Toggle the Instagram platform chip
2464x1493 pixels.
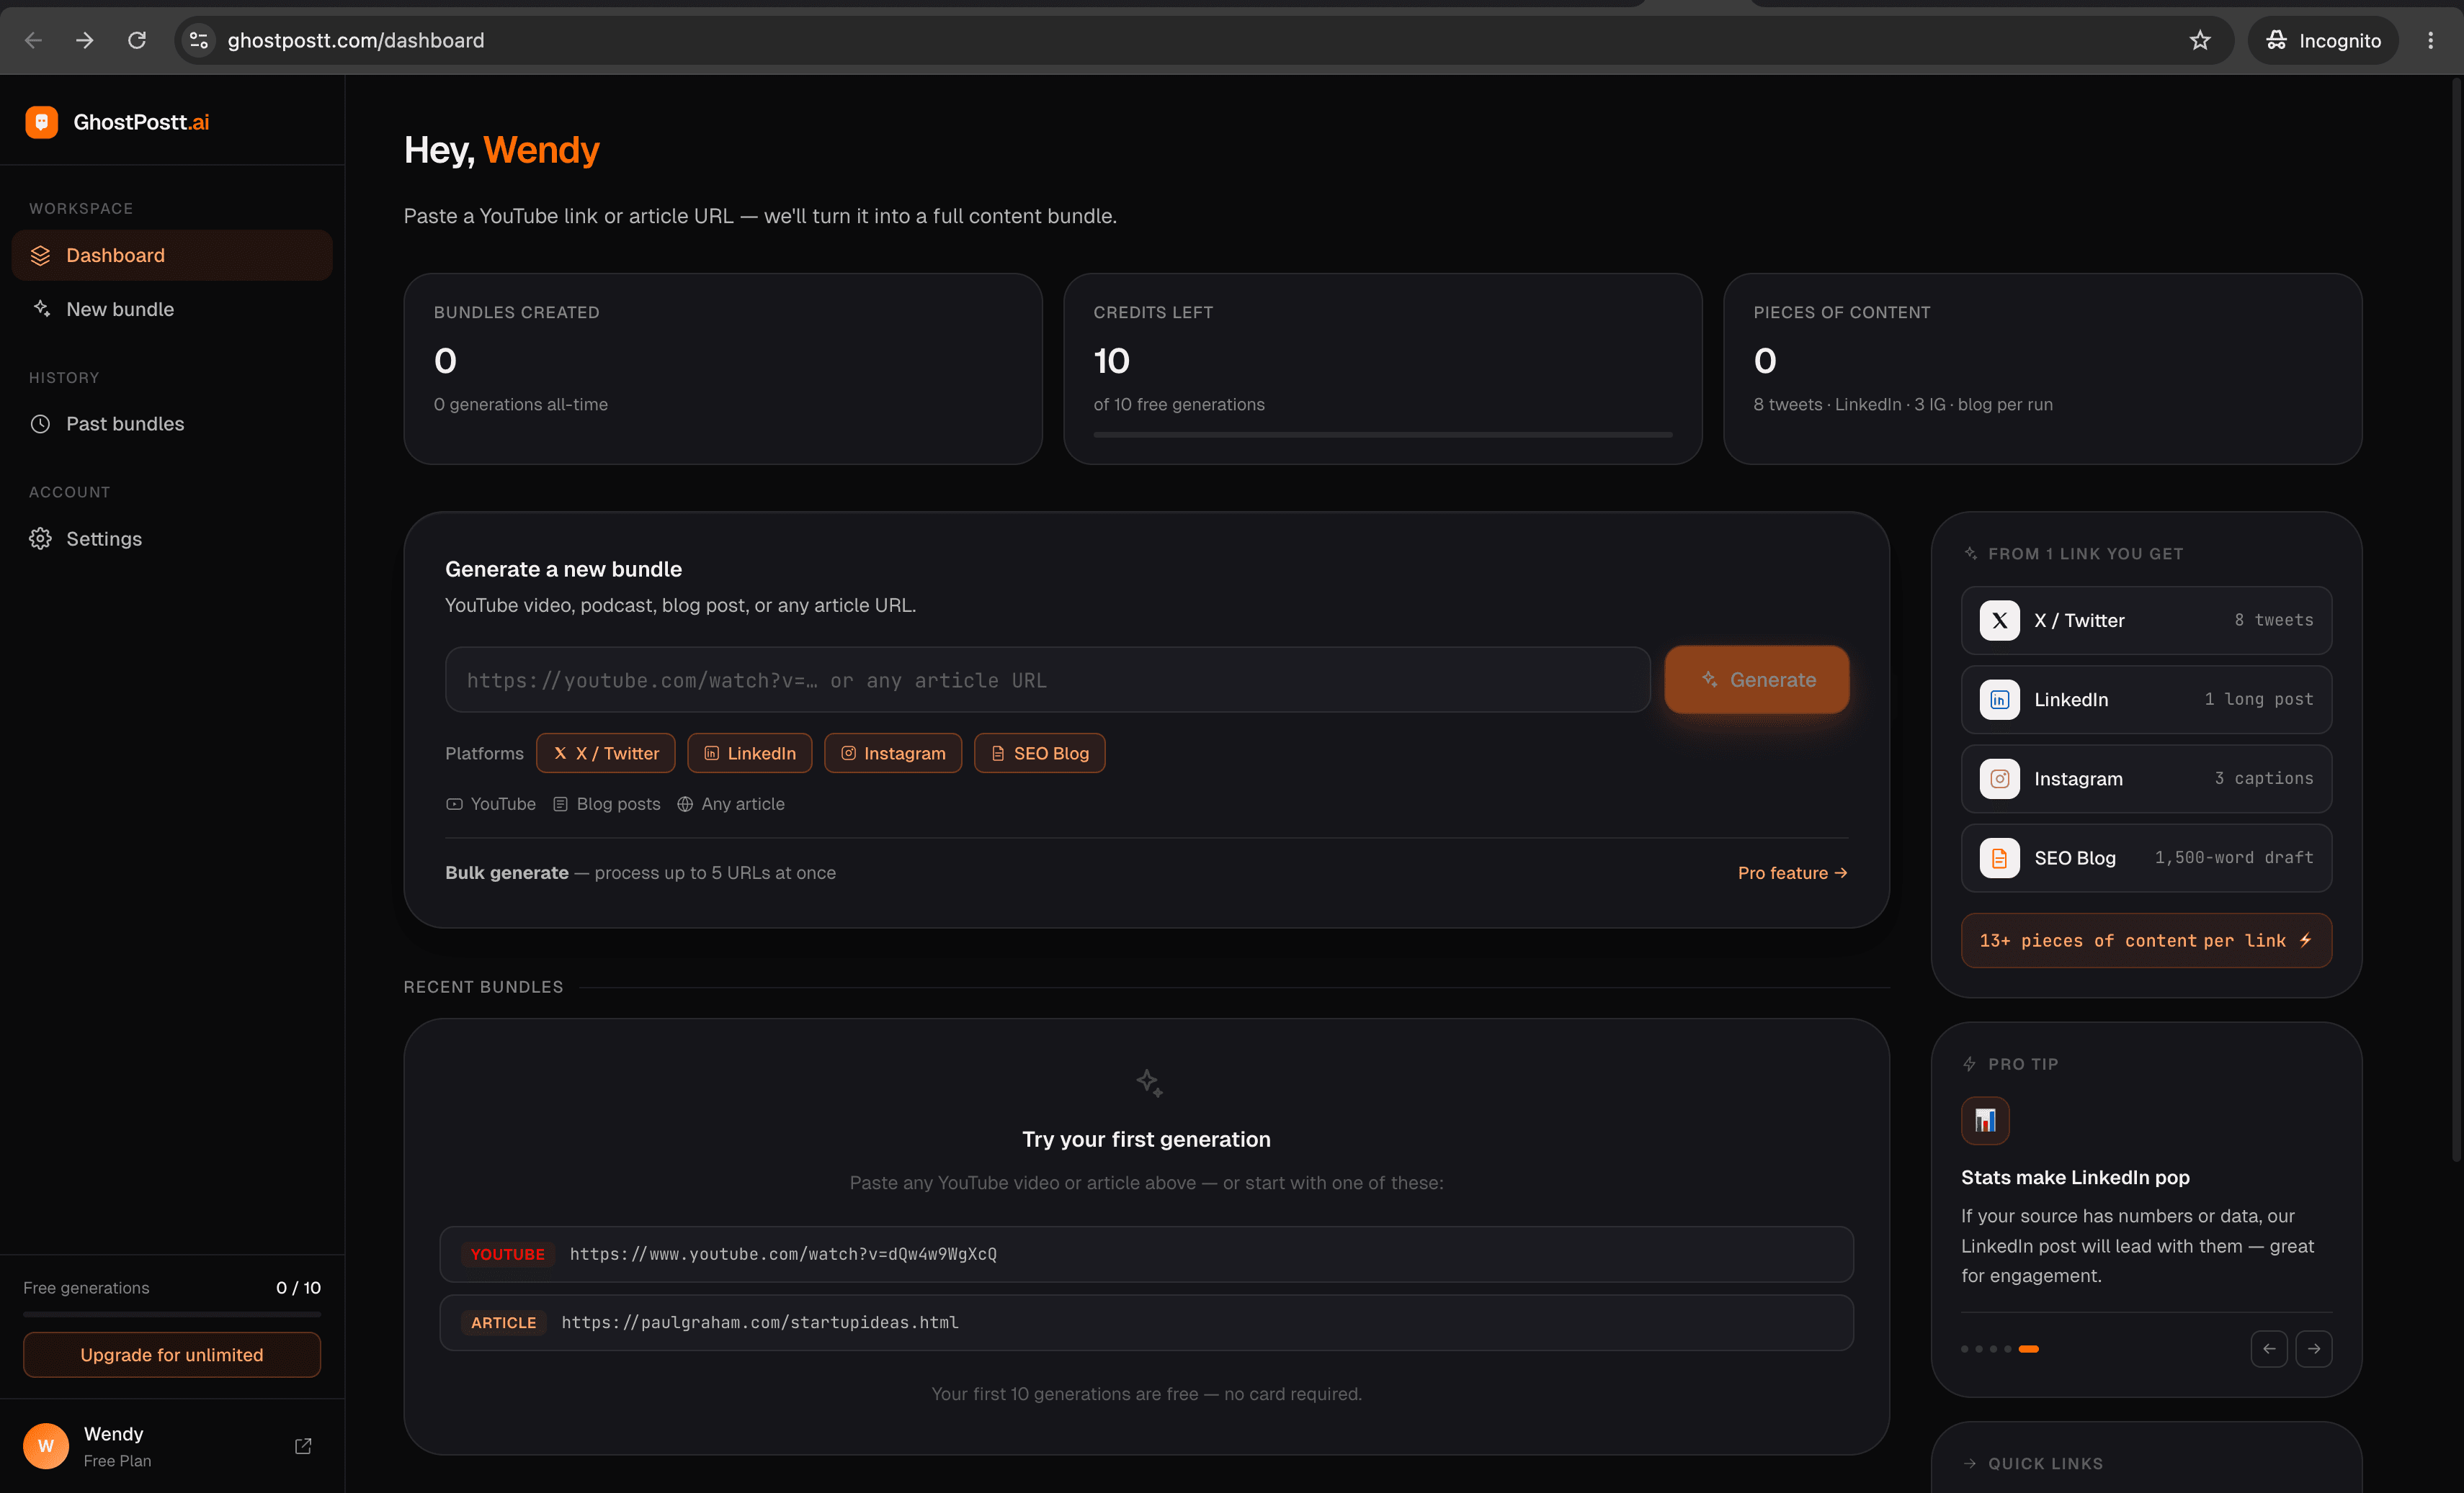(892, 752)
